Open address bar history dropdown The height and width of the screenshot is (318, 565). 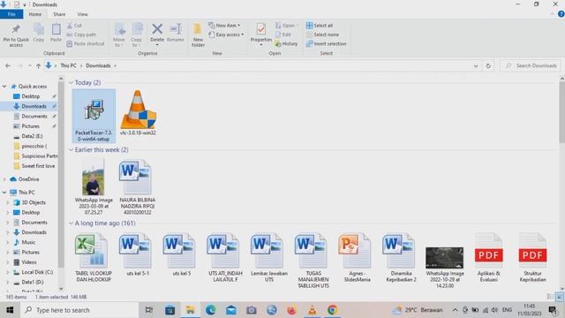(476, 65)
